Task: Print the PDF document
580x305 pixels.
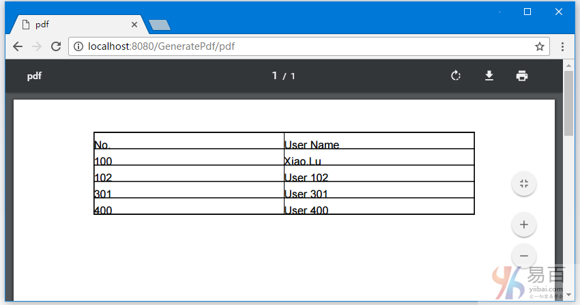Action: 522,76
